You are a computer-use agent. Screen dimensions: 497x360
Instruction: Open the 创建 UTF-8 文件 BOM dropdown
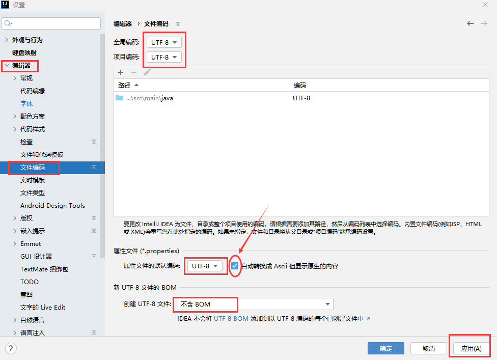coord(254,304)
